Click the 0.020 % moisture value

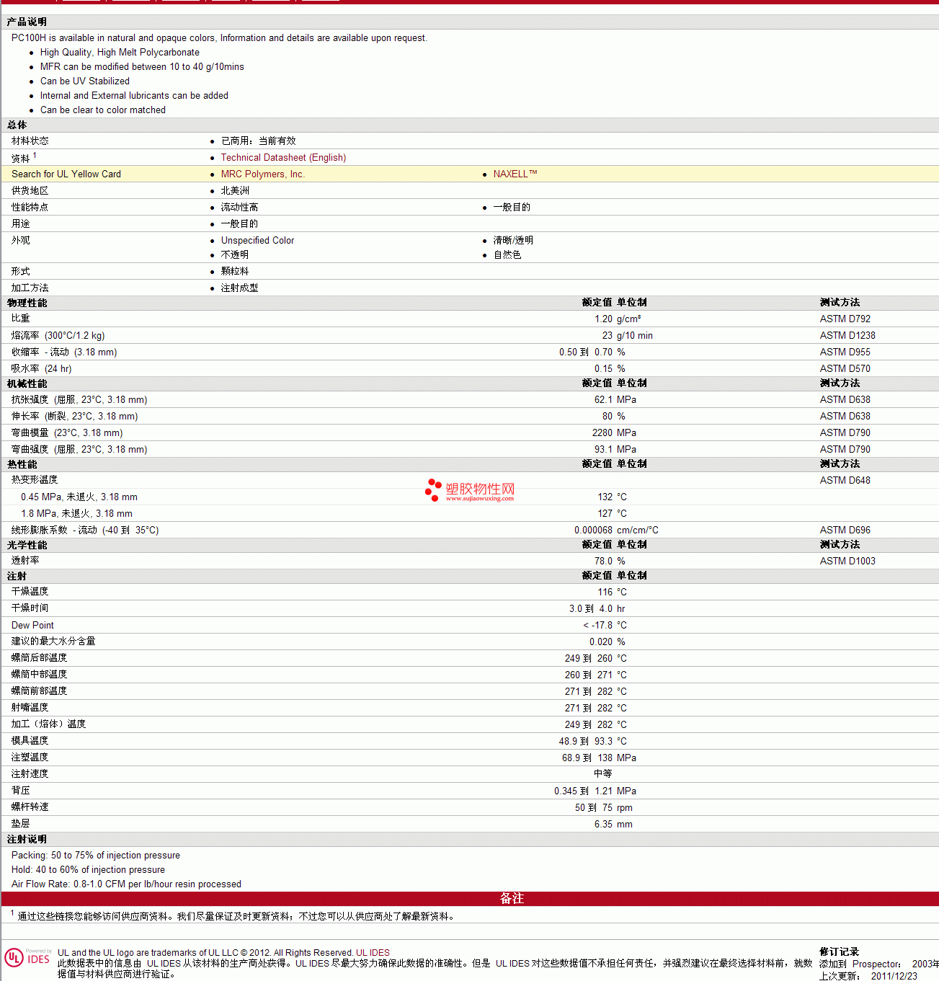(608, 642)
